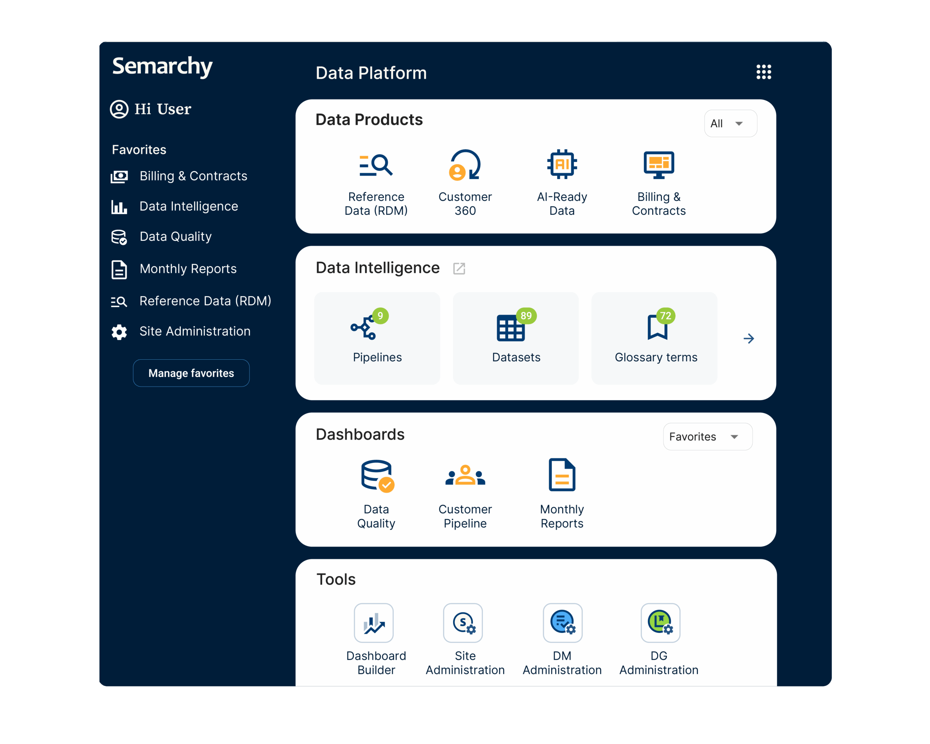Open Billing & Contracts product tile

pos(658,183)
